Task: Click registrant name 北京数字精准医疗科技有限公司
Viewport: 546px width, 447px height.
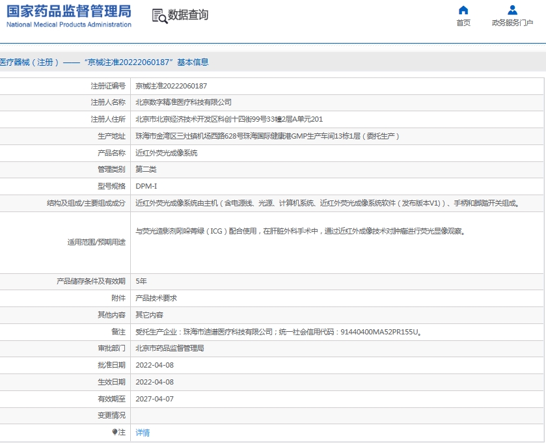Action: coord(184,102)
